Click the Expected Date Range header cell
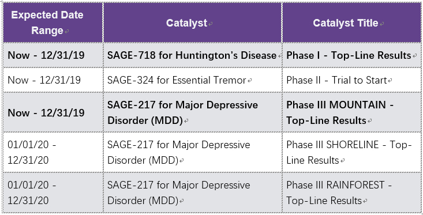This screenshot has height=215, width=423. (x=53, y=22)
